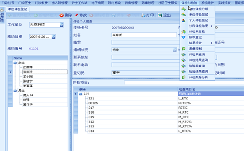Image resolution: width=244 pixels, height=151 pixels.
Task: Click the 姓名 input field
Action: (144, 35)
